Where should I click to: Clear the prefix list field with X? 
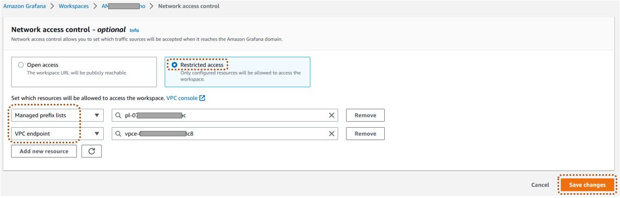[x=331, y=115]
